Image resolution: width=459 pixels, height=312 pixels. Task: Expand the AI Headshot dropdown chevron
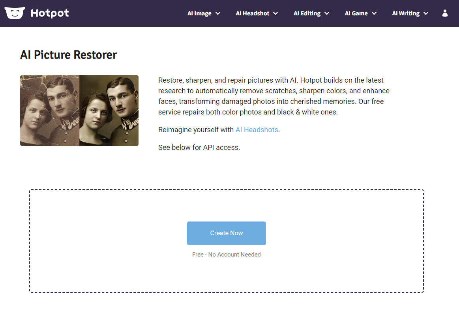275,13
